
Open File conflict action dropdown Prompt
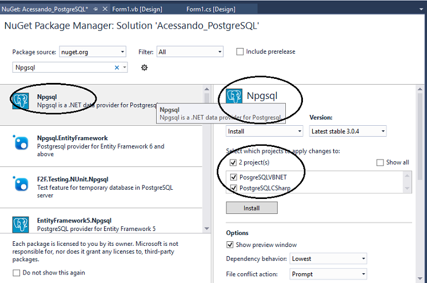(x=328, y=274)
